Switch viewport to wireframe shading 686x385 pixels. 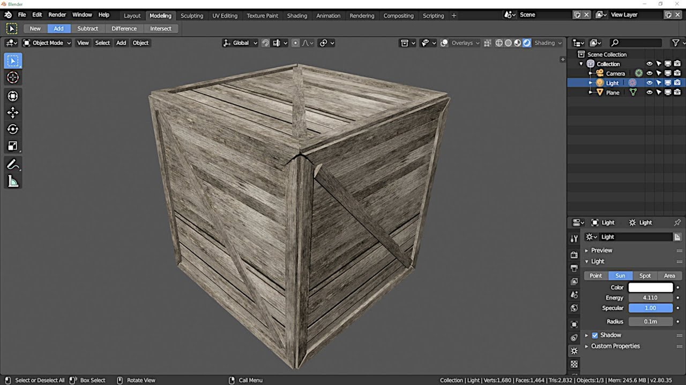pyautogui.click(x=499, y=43)
